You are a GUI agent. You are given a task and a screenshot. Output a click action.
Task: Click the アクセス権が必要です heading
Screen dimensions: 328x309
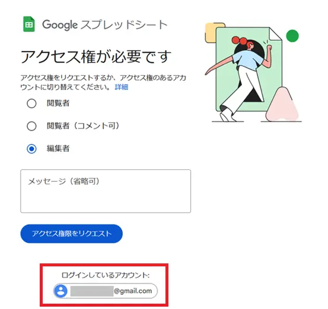pos(96,57)
